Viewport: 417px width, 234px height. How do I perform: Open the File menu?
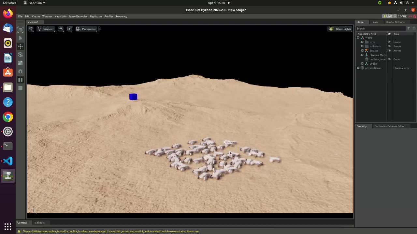(20, 16)
